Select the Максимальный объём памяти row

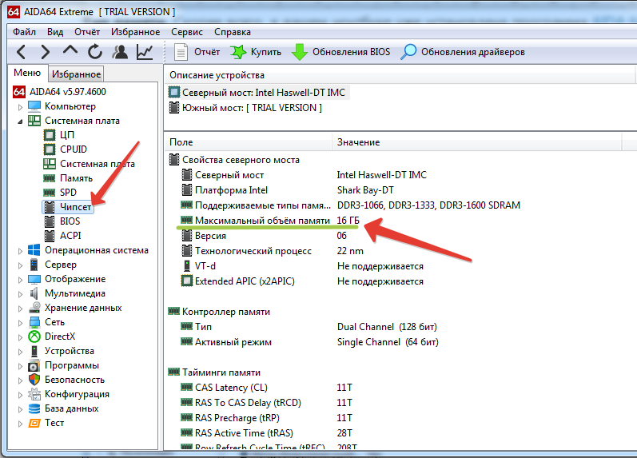tap(270, 221)
